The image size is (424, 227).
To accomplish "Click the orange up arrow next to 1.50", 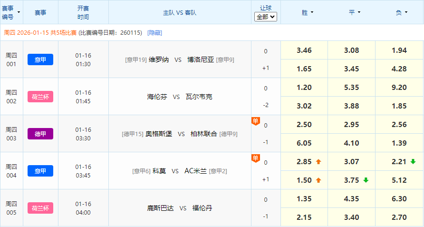I will tap(318, 180).
